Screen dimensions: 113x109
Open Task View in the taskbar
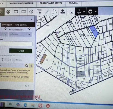pyautogui.click(x=10, y=104)
